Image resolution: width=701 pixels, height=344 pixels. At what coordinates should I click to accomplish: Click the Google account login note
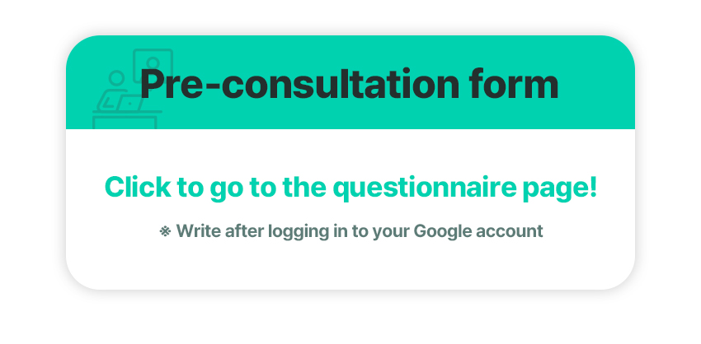(351, 231)
